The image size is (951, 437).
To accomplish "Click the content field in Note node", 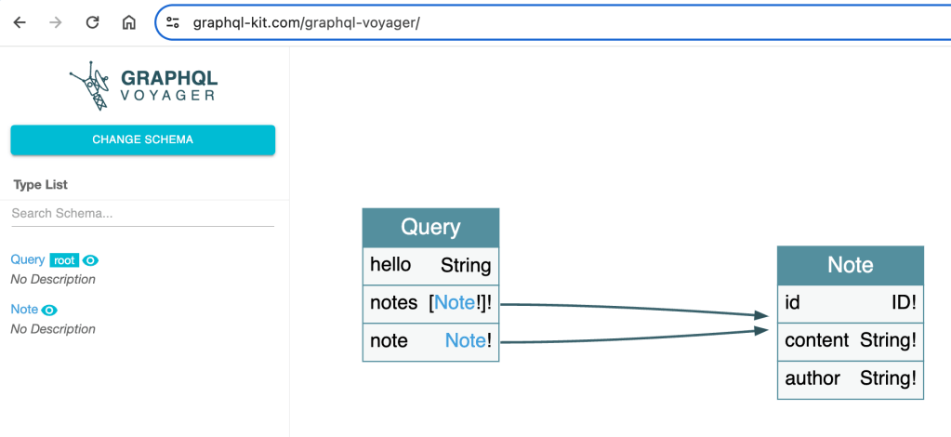I will click(815, 341).
